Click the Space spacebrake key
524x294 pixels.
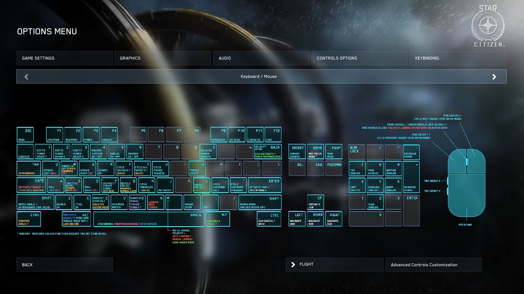tap(148, 219)
